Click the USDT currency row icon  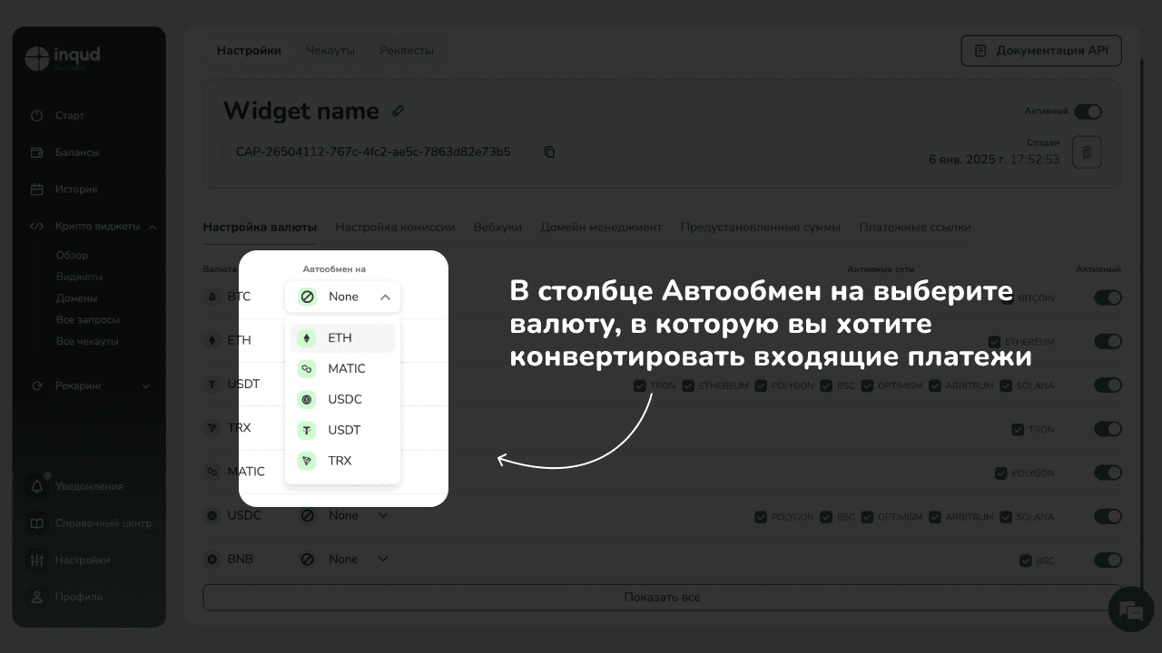click(213, 385)
